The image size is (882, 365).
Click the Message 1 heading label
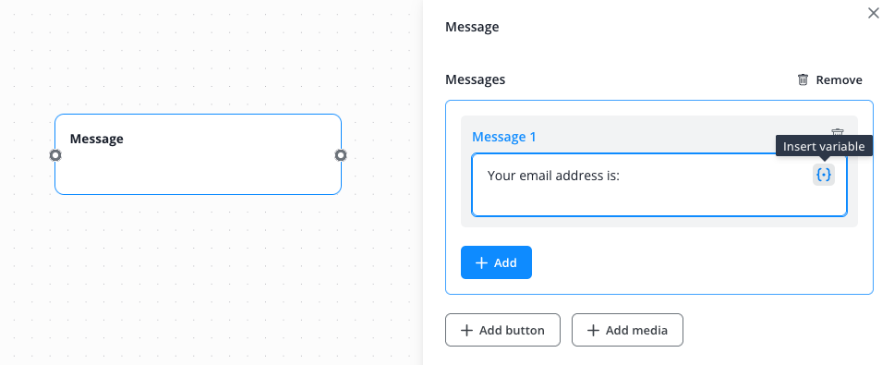504,137
